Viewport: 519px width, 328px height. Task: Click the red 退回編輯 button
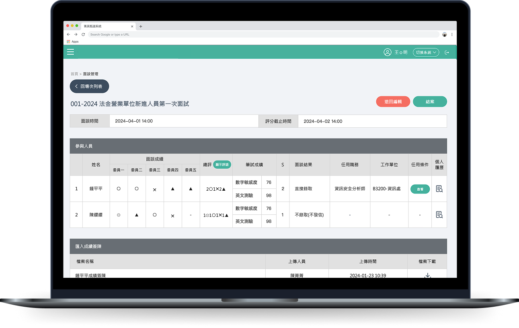(393, 102)
